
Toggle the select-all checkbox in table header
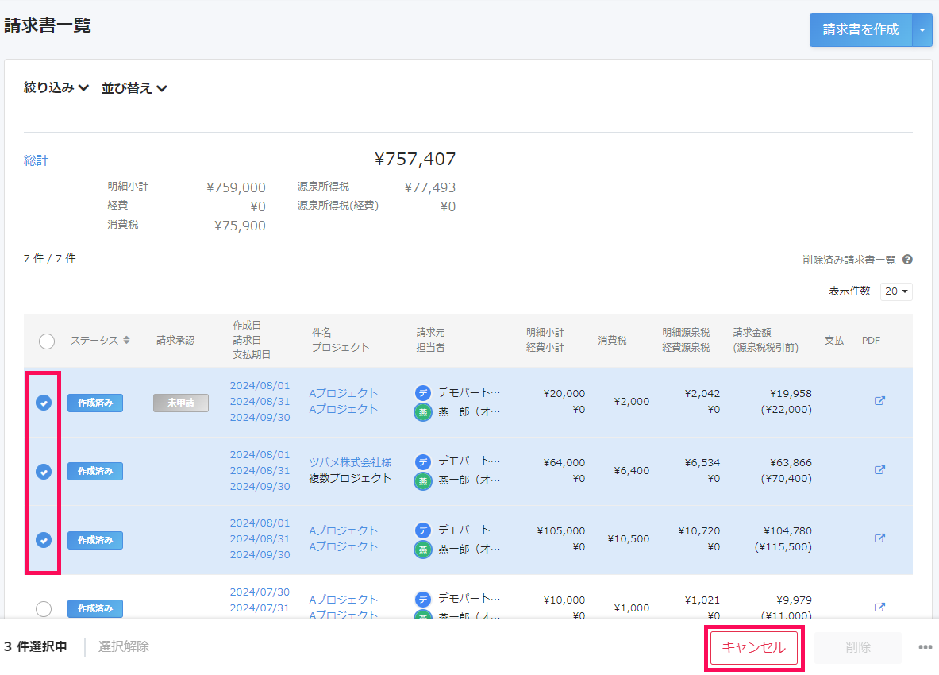point(47,341)
